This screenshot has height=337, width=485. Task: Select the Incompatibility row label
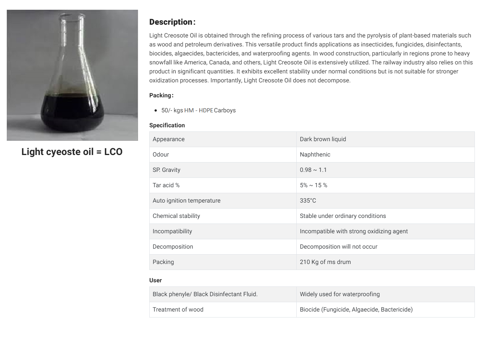tap(223, 231)
